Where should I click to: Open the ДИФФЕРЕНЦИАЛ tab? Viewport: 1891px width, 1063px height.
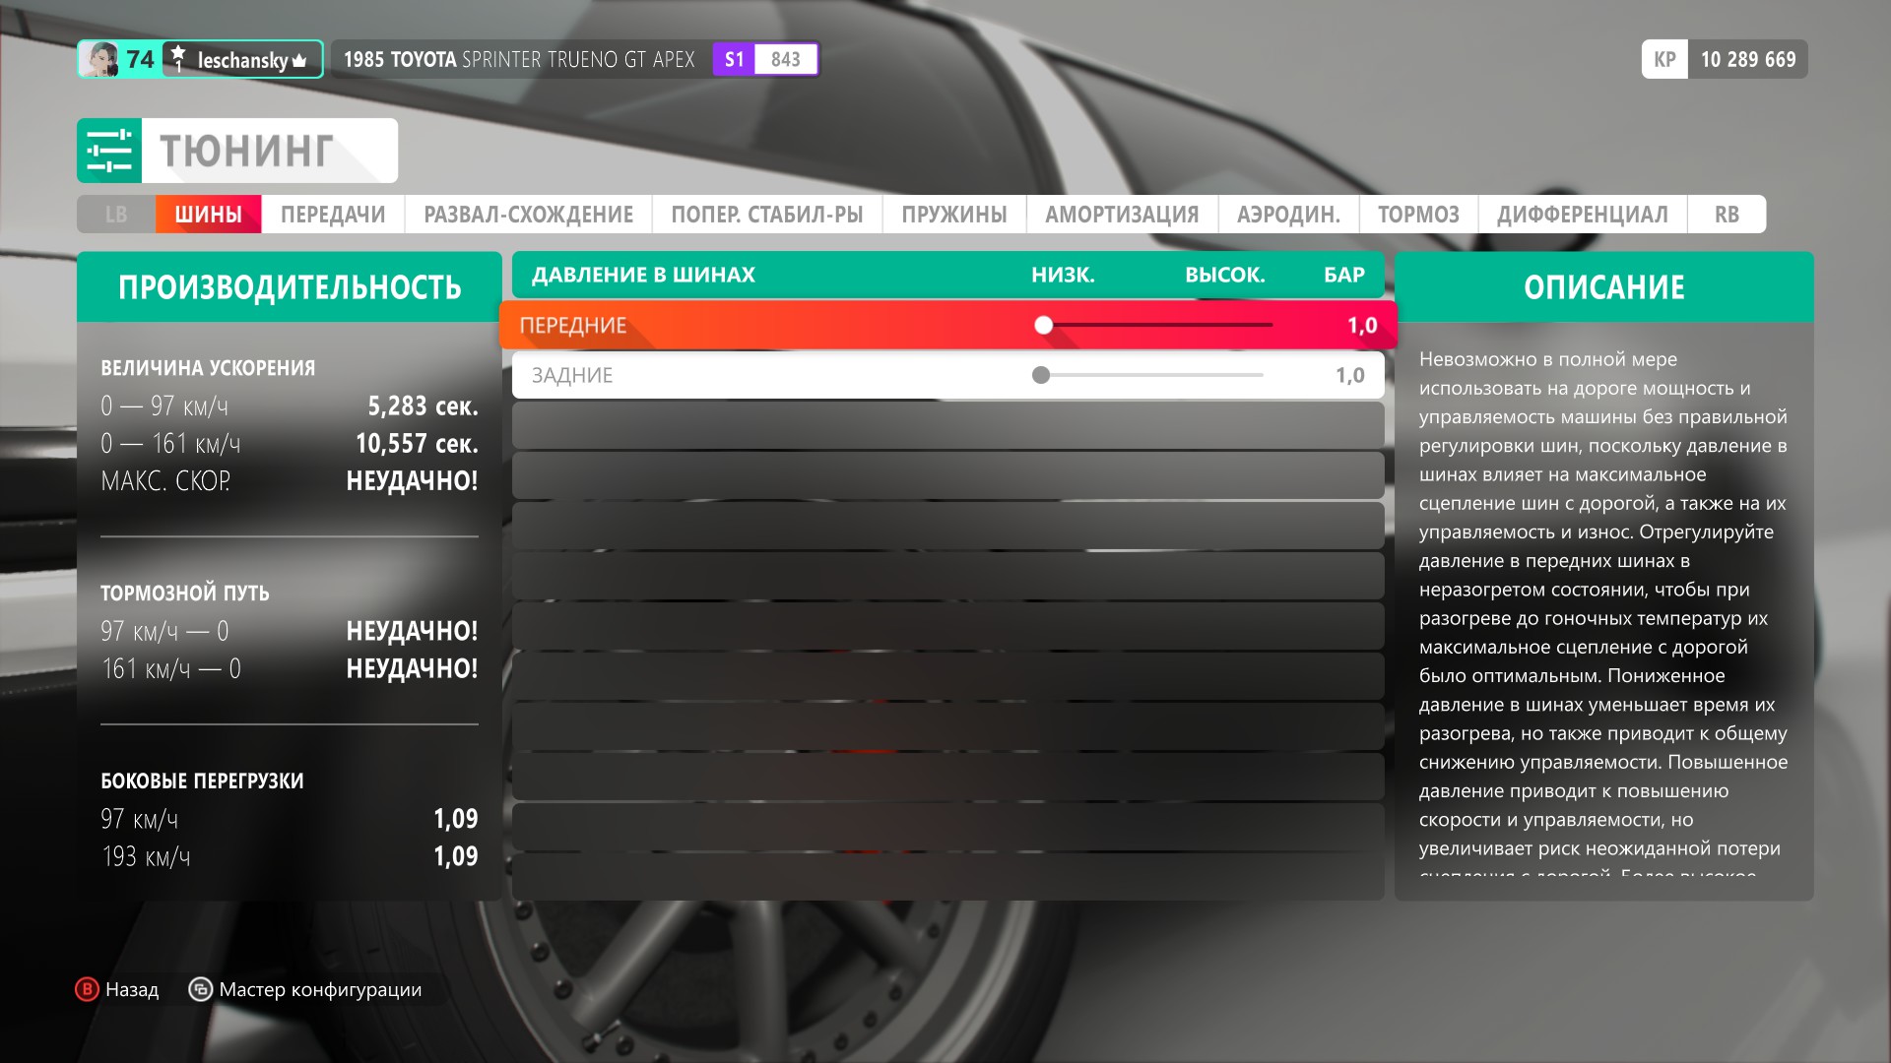[x=1582, y=215]
